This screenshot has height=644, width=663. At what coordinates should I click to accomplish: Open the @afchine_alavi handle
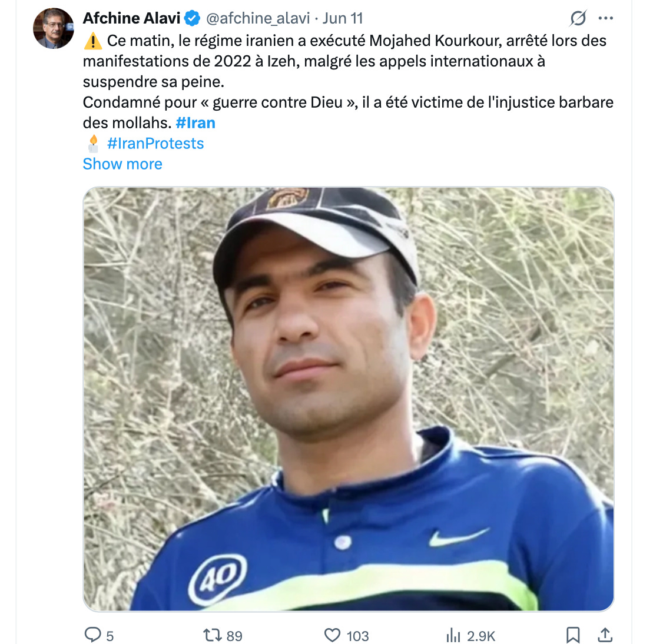258,18
